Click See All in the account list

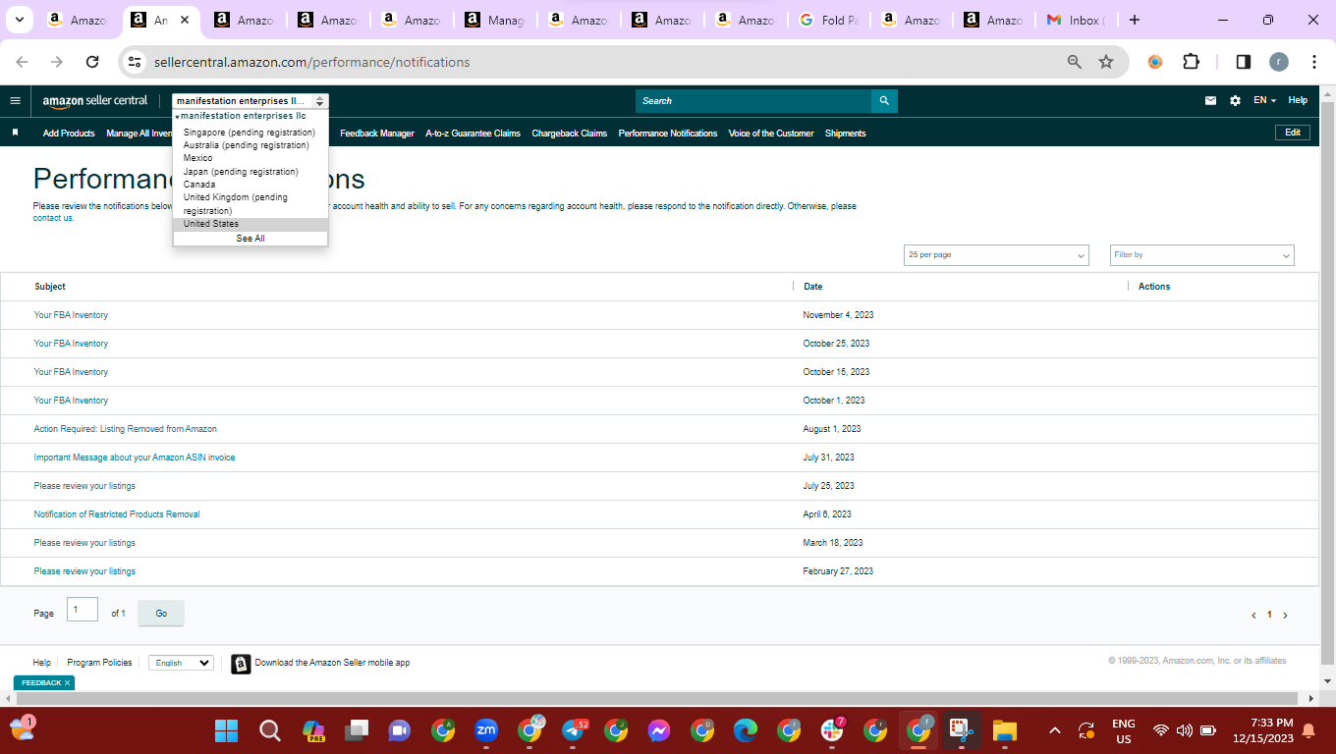(250, 239)
